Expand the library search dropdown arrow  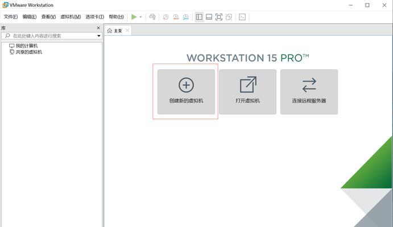tap(99, 36)
